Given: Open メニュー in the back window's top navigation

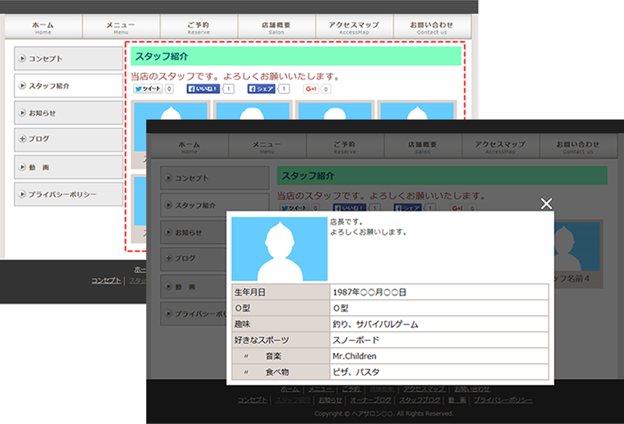Looking at the screenshot, I should (x=121, y=27).
